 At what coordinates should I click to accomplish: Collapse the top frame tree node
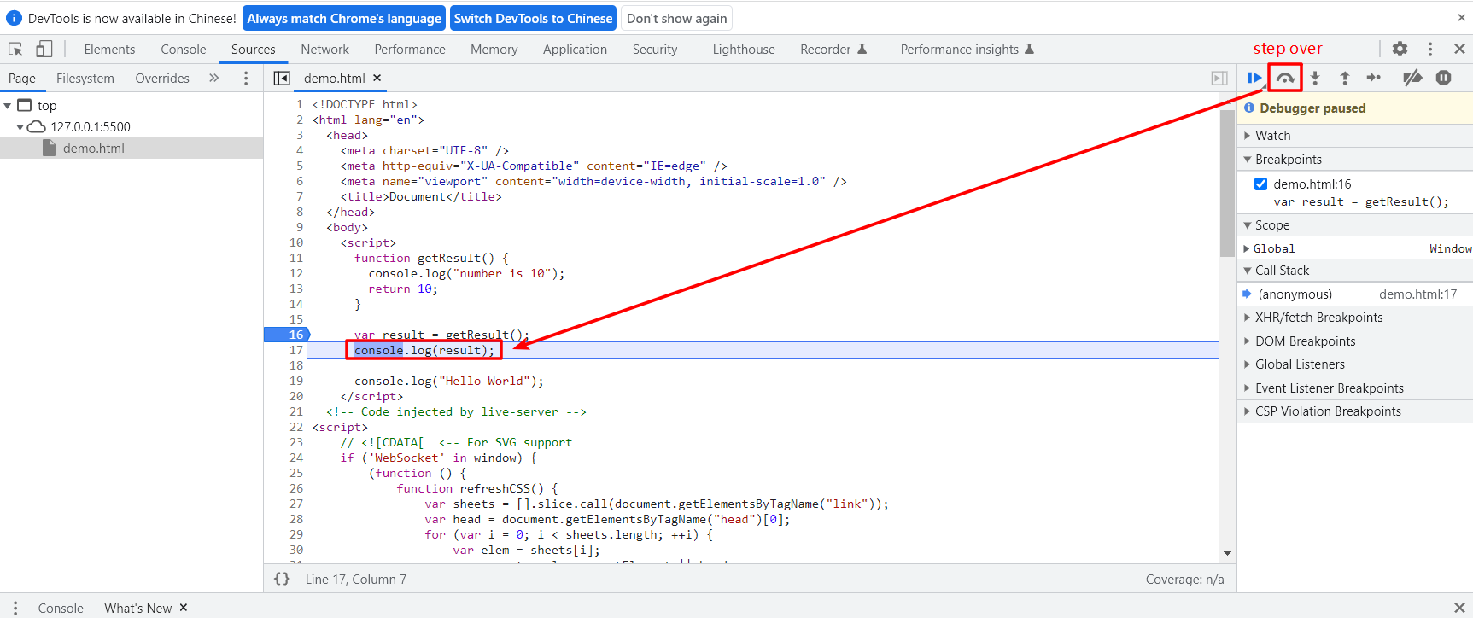[x=8, y=105]
